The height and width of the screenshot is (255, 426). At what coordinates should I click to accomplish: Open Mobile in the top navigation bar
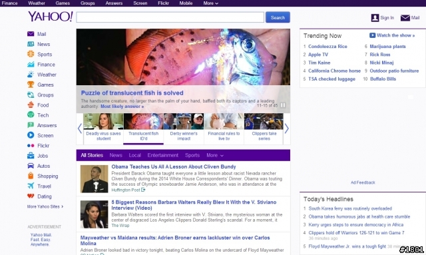186,3
